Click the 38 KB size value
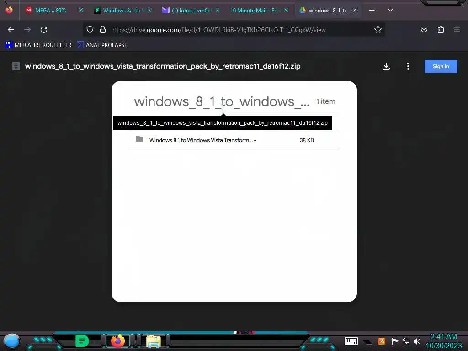This screenshot has width=468, height=351. (307, 140)
